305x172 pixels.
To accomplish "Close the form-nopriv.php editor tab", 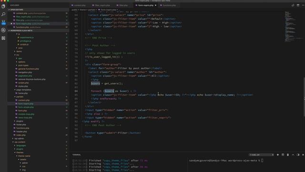I will click(156, 5).
